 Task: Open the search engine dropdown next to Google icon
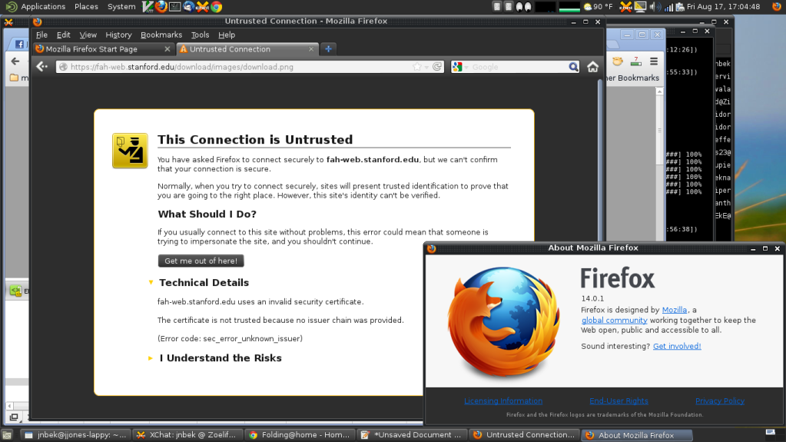[466, 67]
